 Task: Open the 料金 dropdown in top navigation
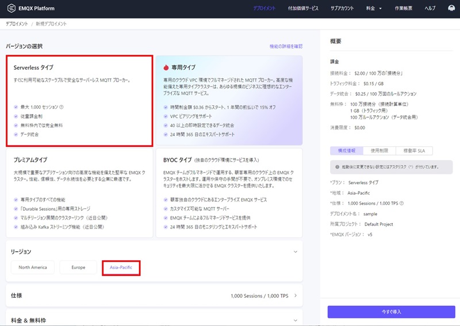pos(374,8)
